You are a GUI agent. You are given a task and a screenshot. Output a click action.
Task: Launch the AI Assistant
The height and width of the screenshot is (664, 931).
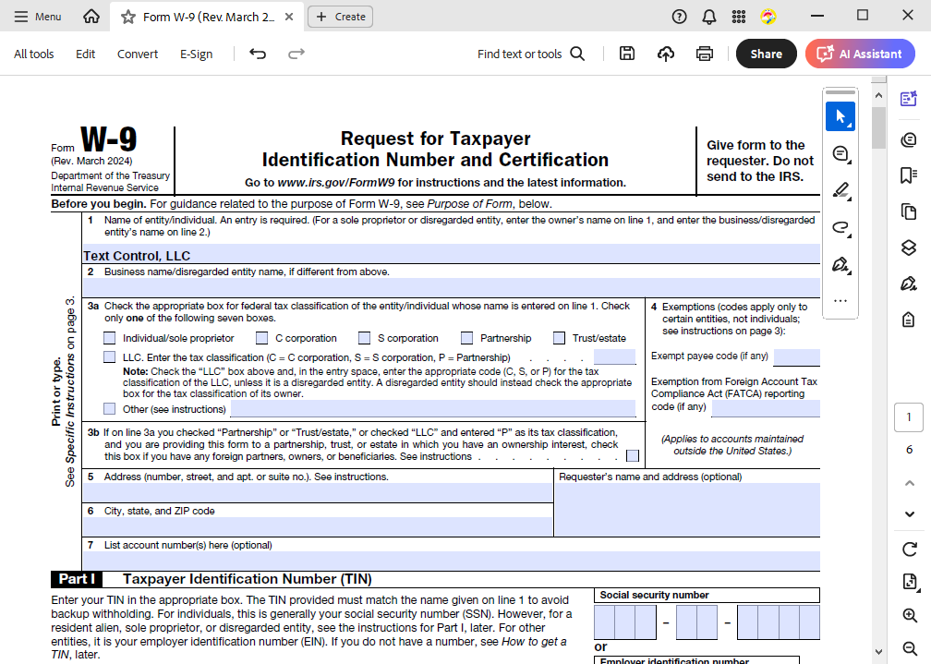pyautogui.click(x=860, y=54)
